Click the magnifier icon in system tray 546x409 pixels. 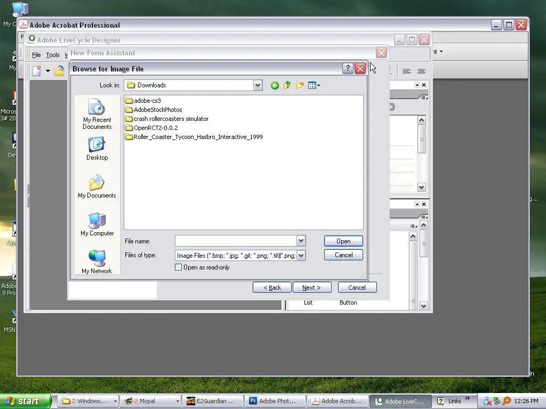pyautogui.click(x=507, y=401)
